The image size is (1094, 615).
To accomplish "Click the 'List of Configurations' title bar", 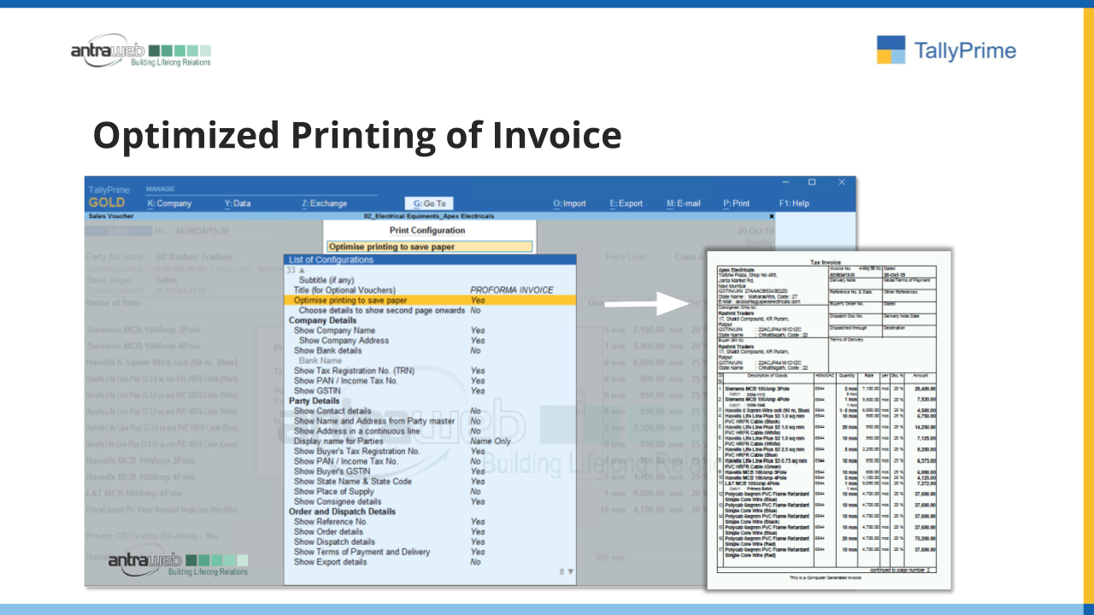I will (x=430, y=260).
